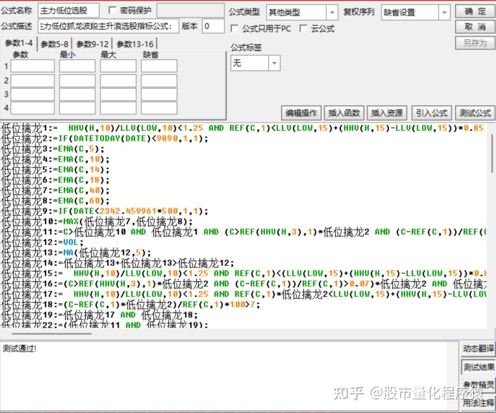Click the password field beside 密码保护
Viewport: 496px width, 413px height.
[190, 11]
